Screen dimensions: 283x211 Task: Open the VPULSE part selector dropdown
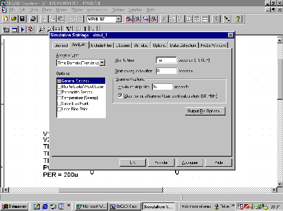[118, 19]
